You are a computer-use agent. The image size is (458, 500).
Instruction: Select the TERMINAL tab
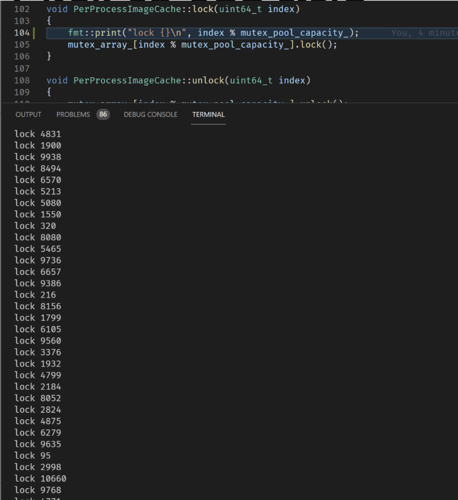click(x=208, y=115)
